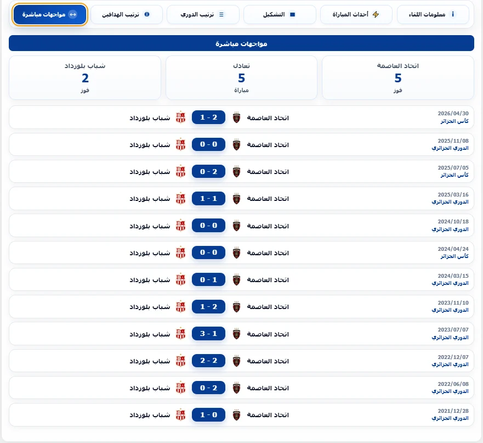Click the 0 - 0 score on 2025/11/08
The height and width of the screenshot is (443, 483).
[x=208, y=144]
